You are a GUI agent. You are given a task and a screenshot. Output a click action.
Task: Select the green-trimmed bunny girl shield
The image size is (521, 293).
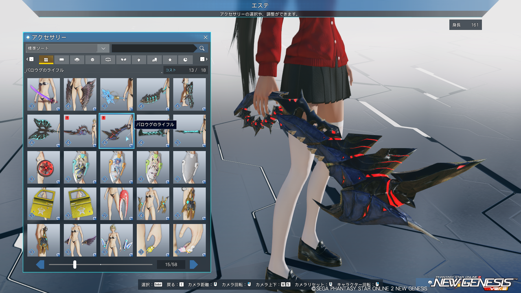tap(153, 167)
